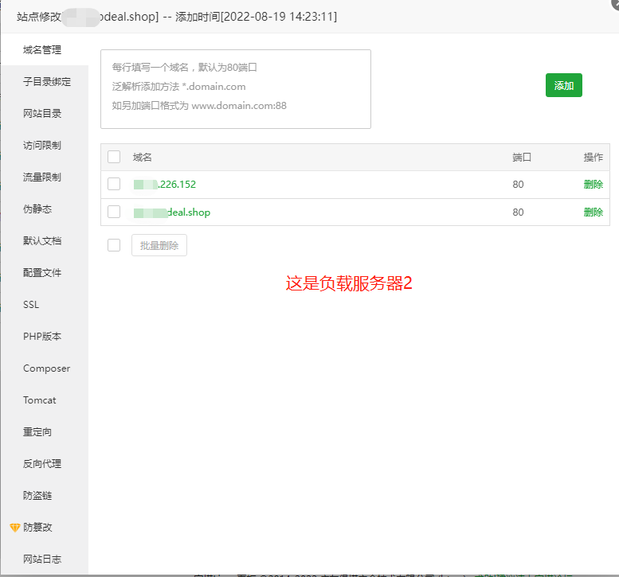Switch to 子目录绑定 section
The image size is (619, 577).
47,82
